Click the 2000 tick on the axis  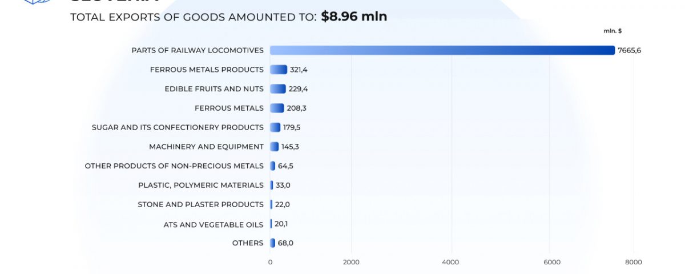click(x=351, y=262)
